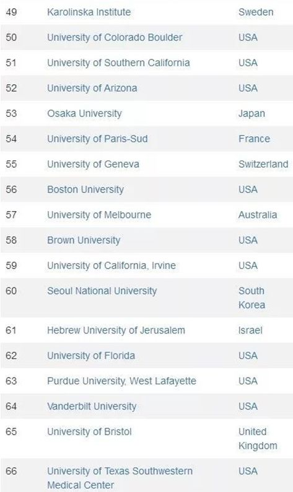Open University of Texas Southwestern Medical Center
Viewport: 293px width, 492px height.
[120, 478]
